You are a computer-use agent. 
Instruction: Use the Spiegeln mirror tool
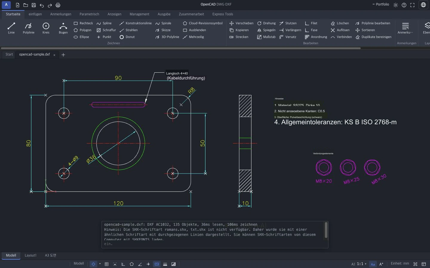tap(266, 30)
